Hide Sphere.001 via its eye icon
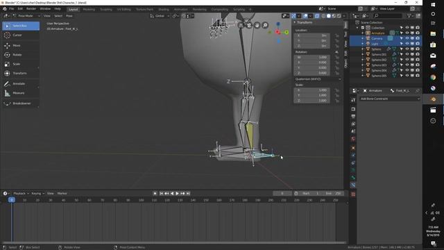444x250 pixels. [407, 54]
